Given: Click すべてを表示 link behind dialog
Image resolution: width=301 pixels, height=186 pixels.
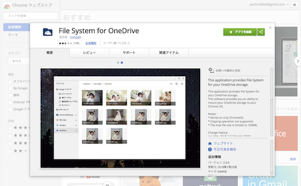Looking at the screenshot, I should click(x=287, y=109).
